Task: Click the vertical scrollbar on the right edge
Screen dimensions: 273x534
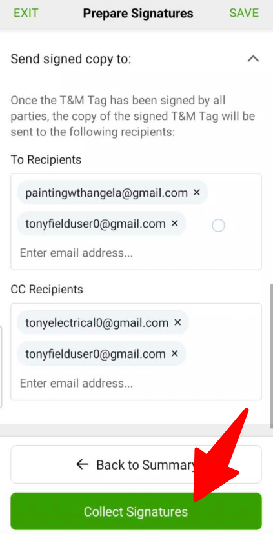Action: [x=271, y=356]
